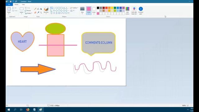Select the Text tool
199x112 pixels.
pos(41,9)
